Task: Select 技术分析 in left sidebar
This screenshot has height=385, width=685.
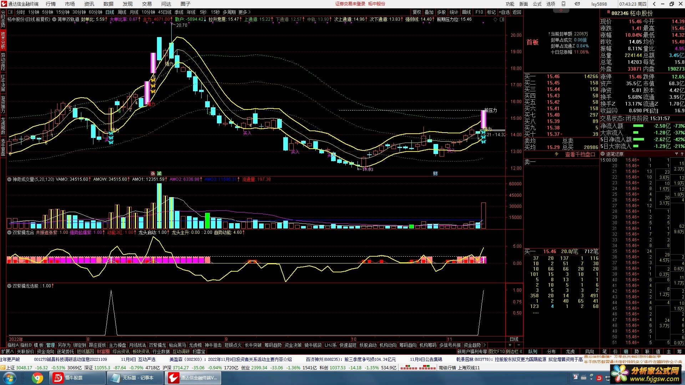Action: [x=3, y=40]
